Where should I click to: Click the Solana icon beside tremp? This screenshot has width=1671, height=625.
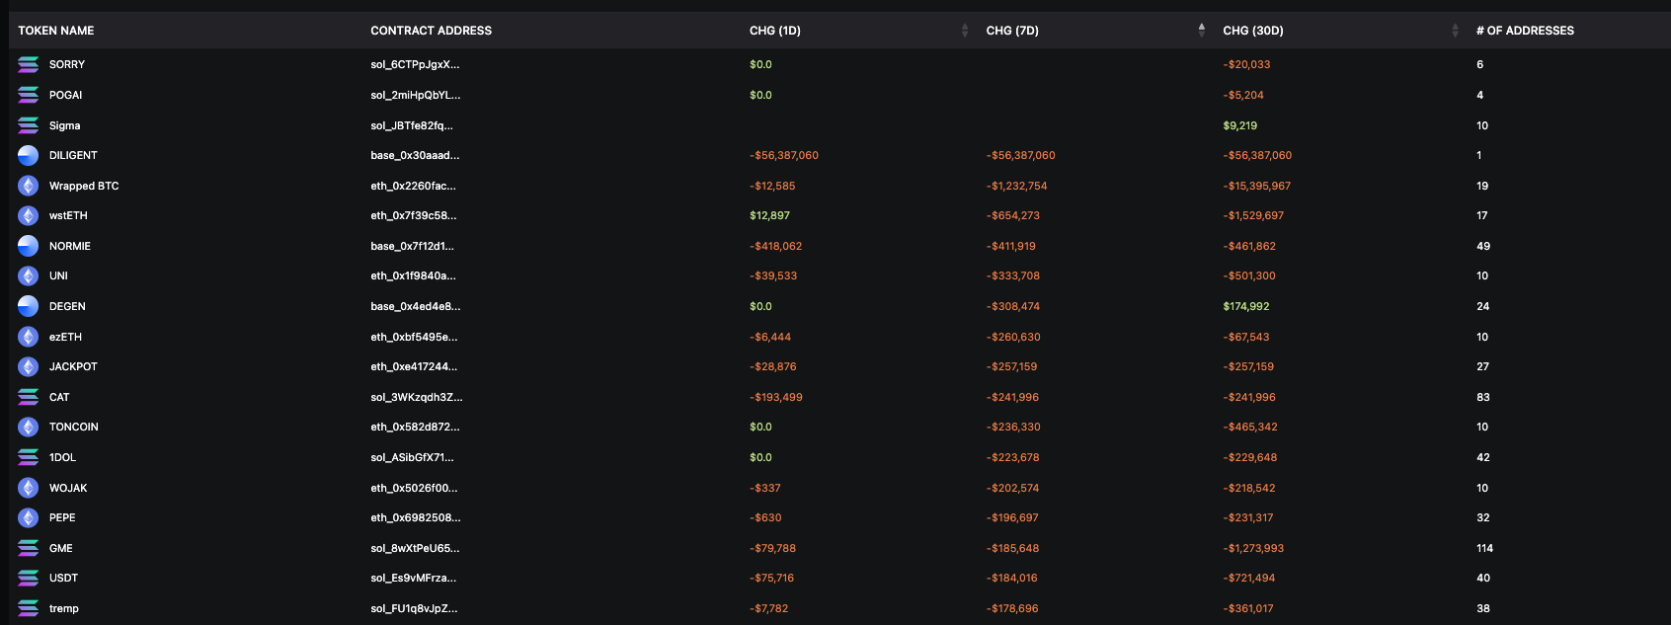click(29, 608)
